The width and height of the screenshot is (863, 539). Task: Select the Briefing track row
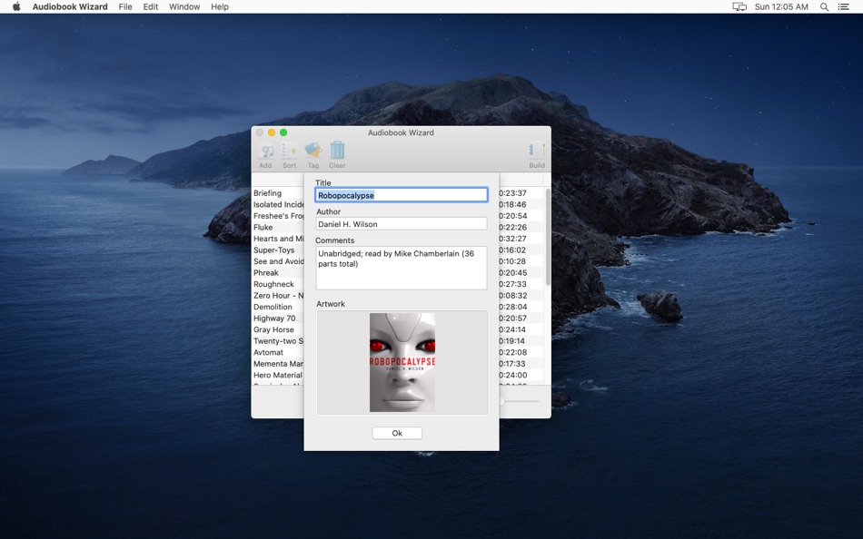[278, 193]
